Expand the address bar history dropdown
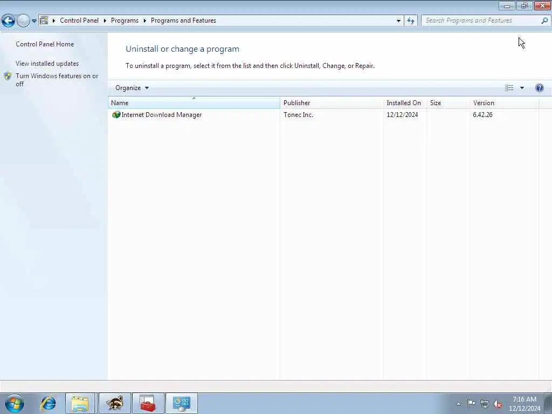This screenshot has width=552, height=414. (398, 21)
